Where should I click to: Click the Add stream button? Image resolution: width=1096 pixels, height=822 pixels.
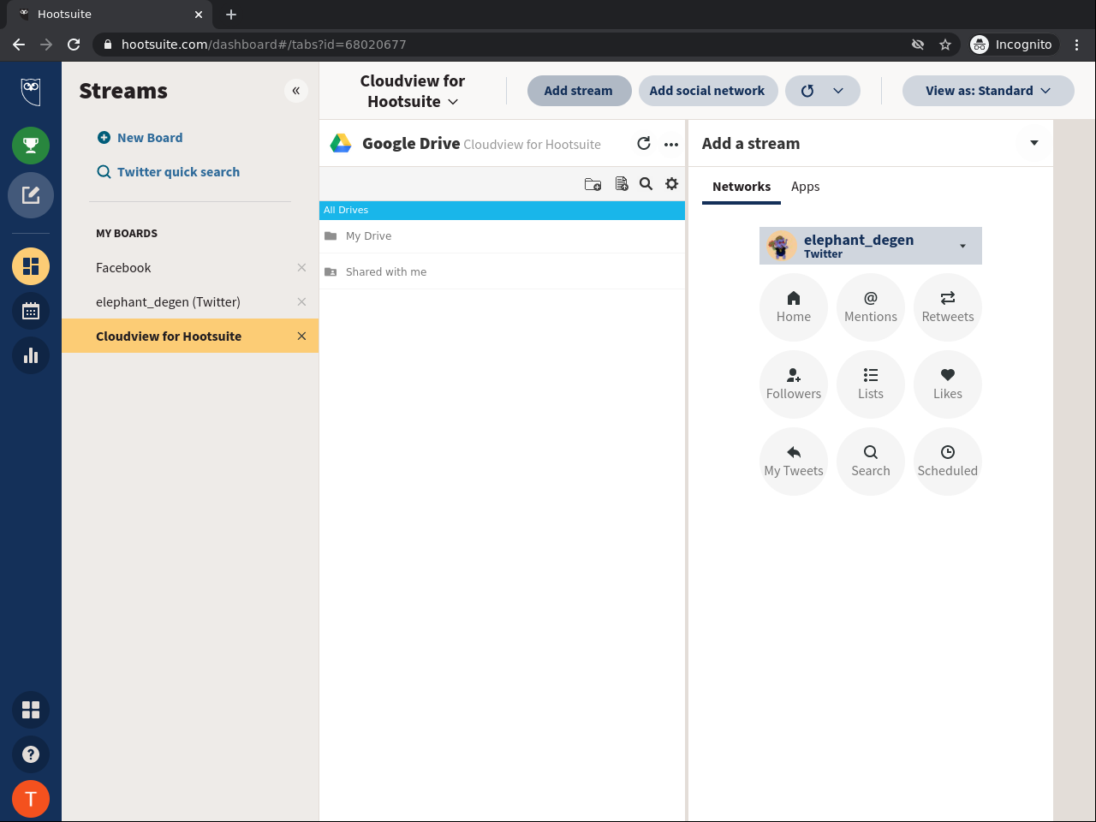579,91
